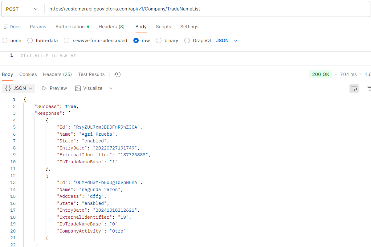Click the filter icon at far right
The height and width of the screenshot is (247, 371).
[369, 88]
